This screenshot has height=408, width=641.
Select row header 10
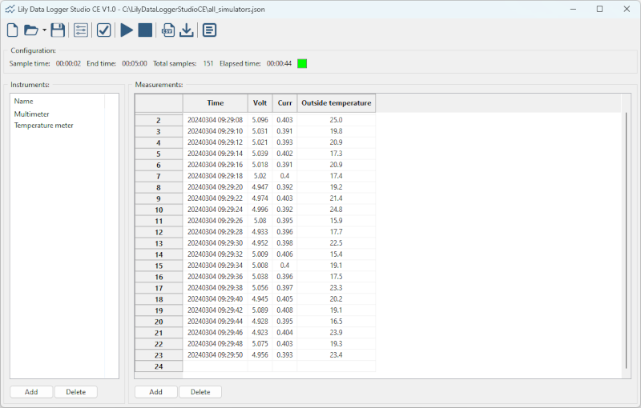[159, 210]
